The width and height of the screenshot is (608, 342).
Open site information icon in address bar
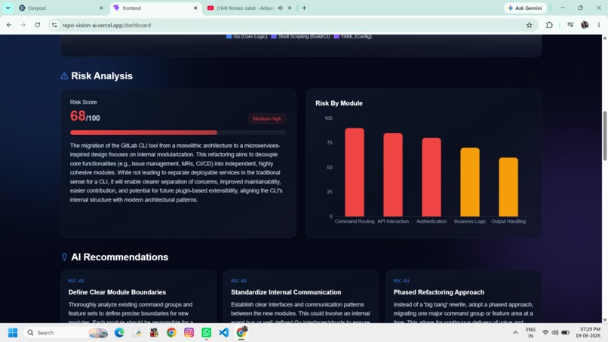pos(54,25)
